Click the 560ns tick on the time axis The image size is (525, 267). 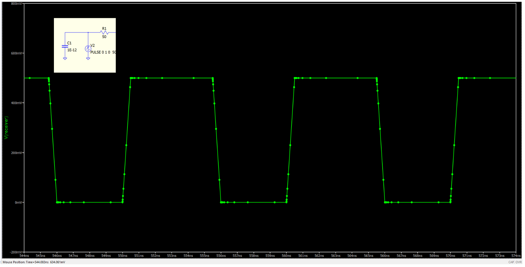coord(286,255)
